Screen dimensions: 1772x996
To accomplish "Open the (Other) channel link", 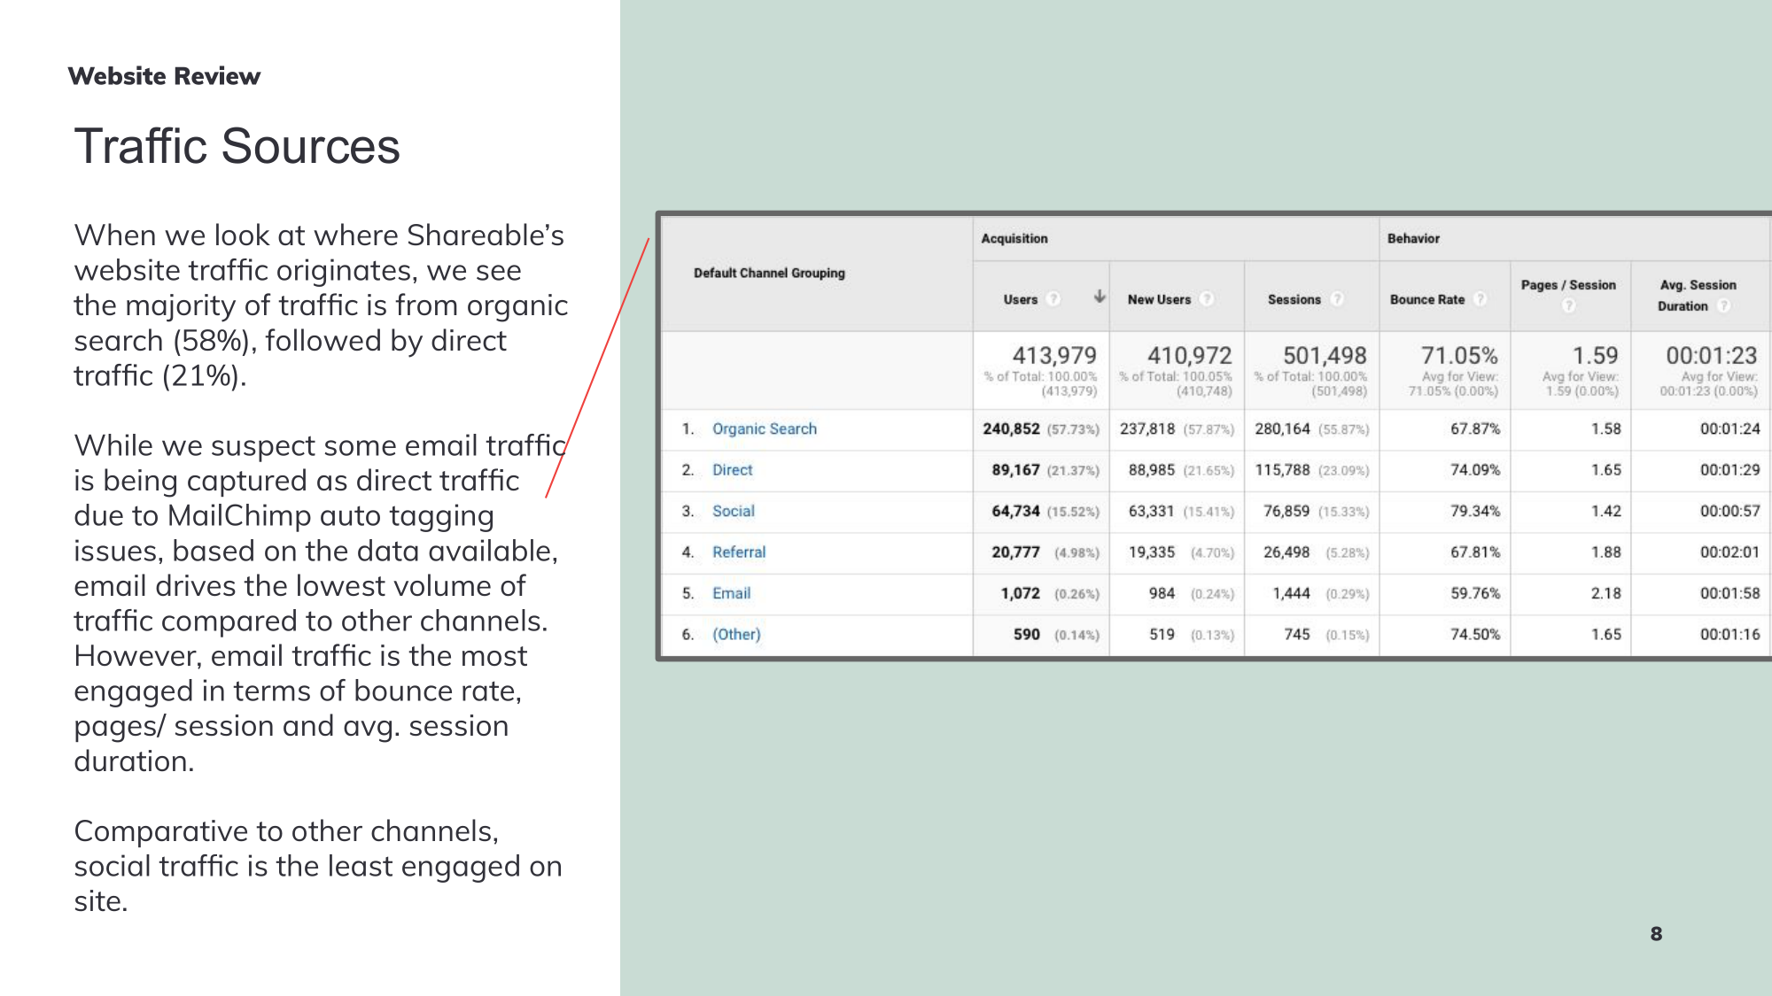I will click(x=736, y=635).
